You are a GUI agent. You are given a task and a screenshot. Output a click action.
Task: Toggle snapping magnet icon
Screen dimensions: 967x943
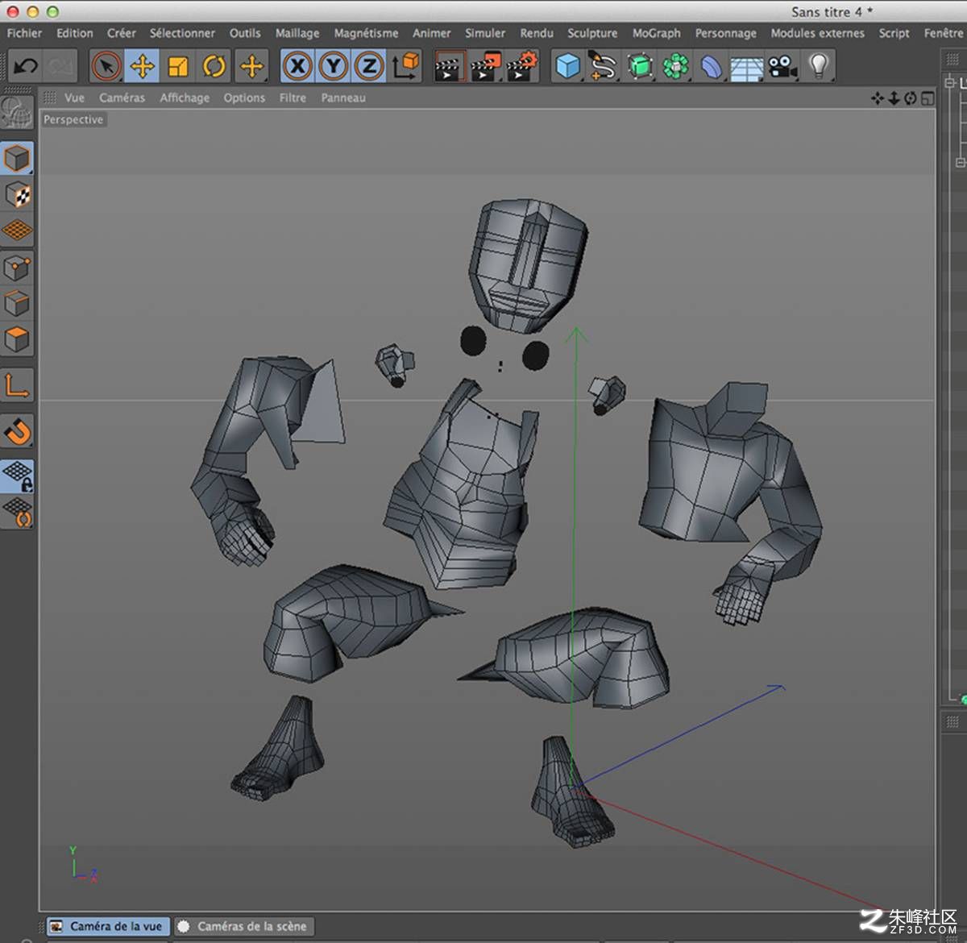tap(17, 432)
